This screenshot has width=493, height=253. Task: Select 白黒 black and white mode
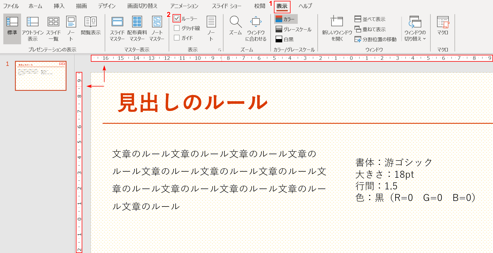pyautogui.click(x=285, y=39)
